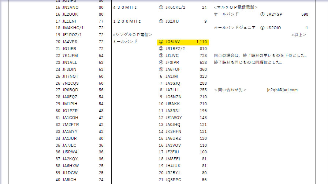The image size is (328, 184).
Task: Click the <シングルOP電信> section heading
Action: click(132, 35)
